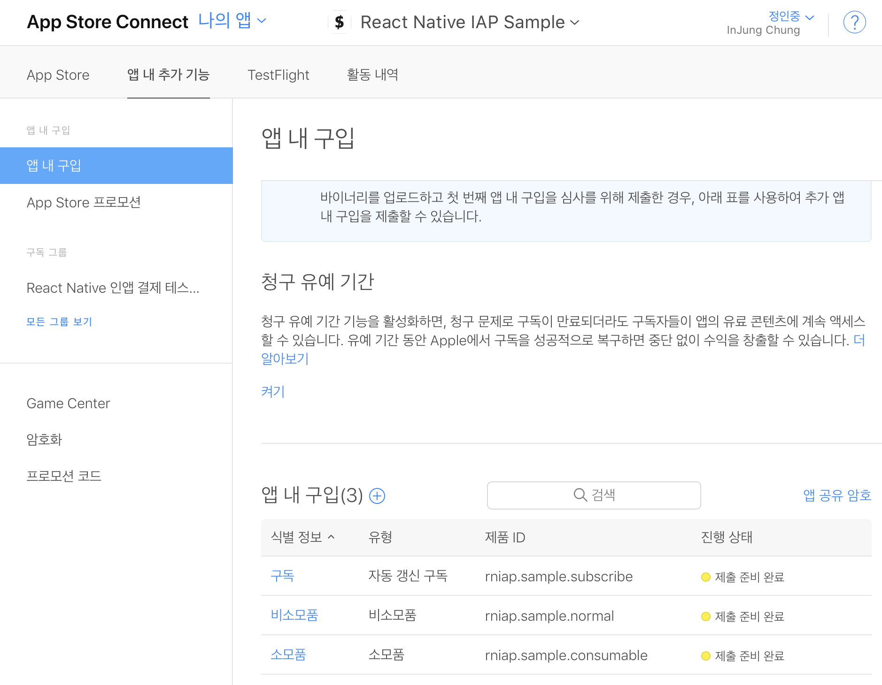Click yellow status dot for rniap.sample.subscribe
This screenshot has height=685, width=882.
(705, 577)
